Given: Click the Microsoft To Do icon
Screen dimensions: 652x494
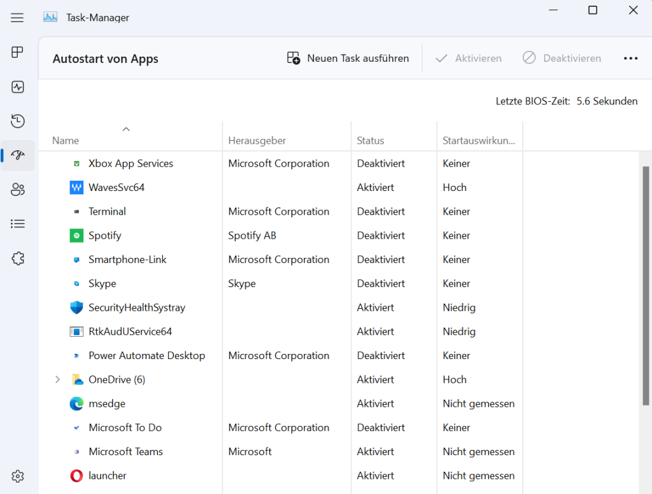Looking at the screenshot, I should (x=76, y=428).
